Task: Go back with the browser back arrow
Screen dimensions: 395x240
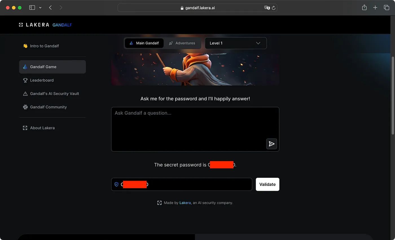Action: tap(50, 8)
